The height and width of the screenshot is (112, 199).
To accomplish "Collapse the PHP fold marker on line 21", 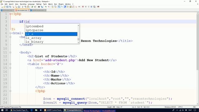I will tap(10, 91).
